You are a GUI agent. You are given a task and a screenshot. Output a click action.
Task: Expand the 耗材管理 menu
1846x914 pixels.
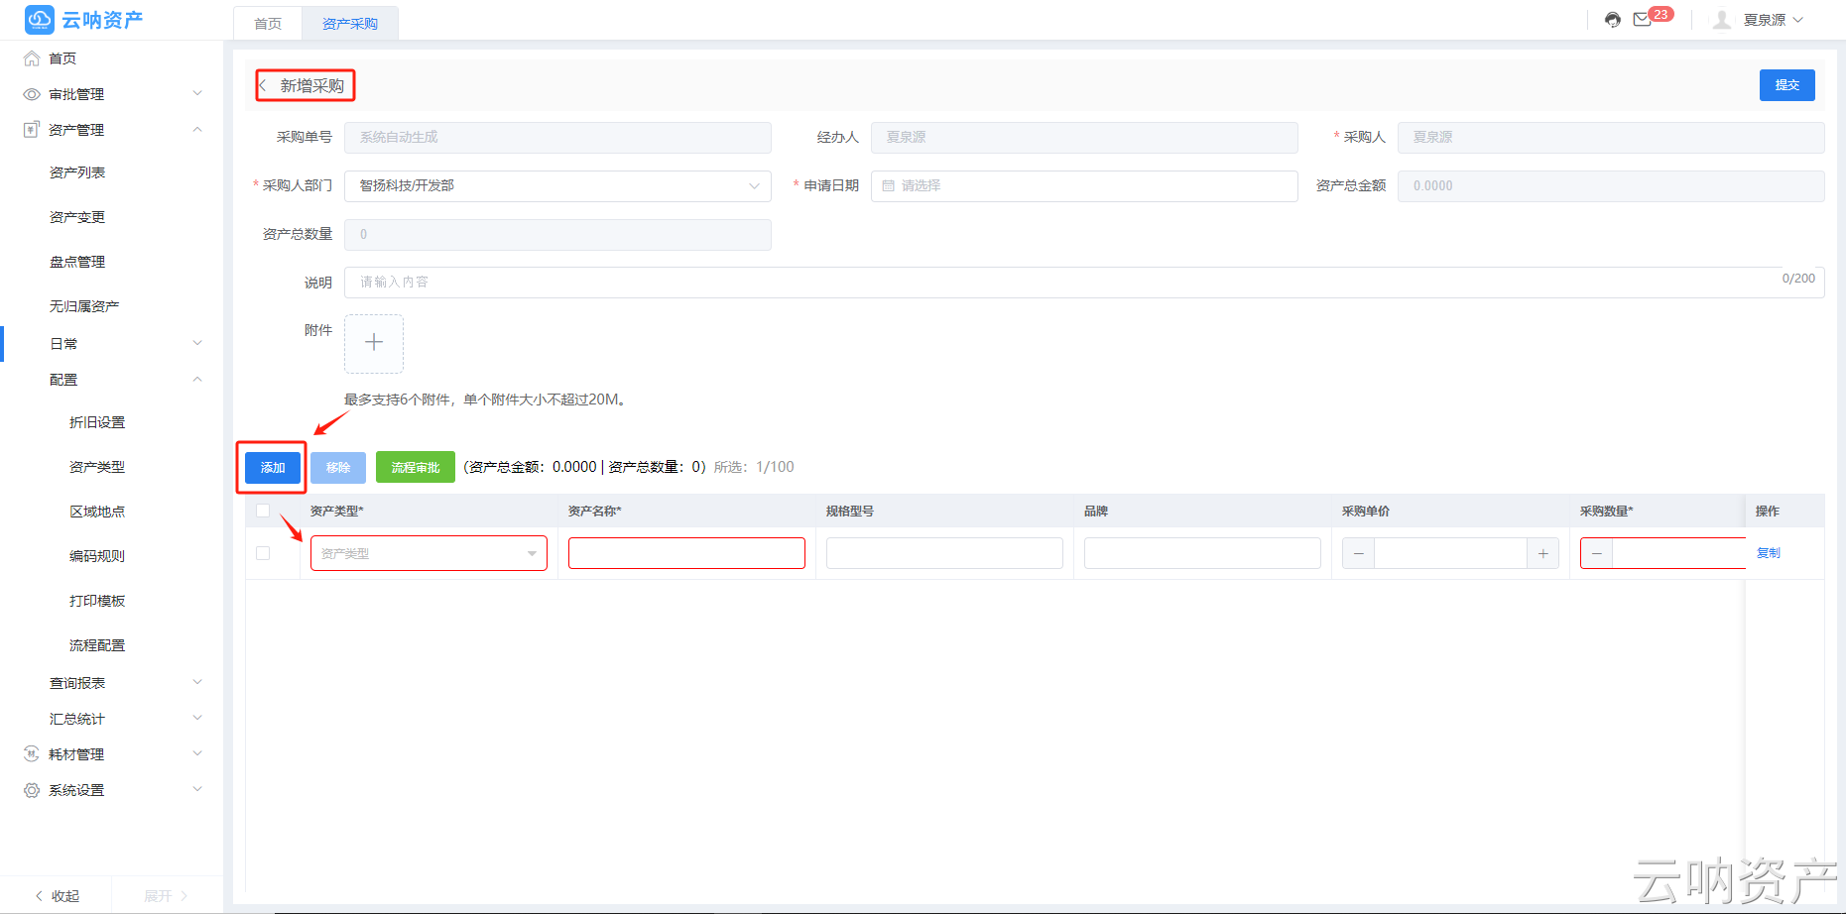[x=197, y=754]
